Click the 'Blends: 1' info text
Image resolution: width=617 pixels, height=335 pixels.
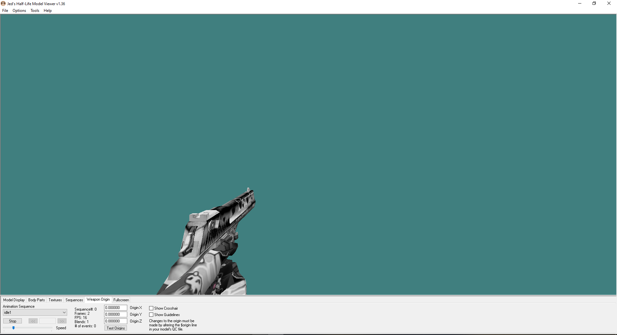[x=82, y=322]
